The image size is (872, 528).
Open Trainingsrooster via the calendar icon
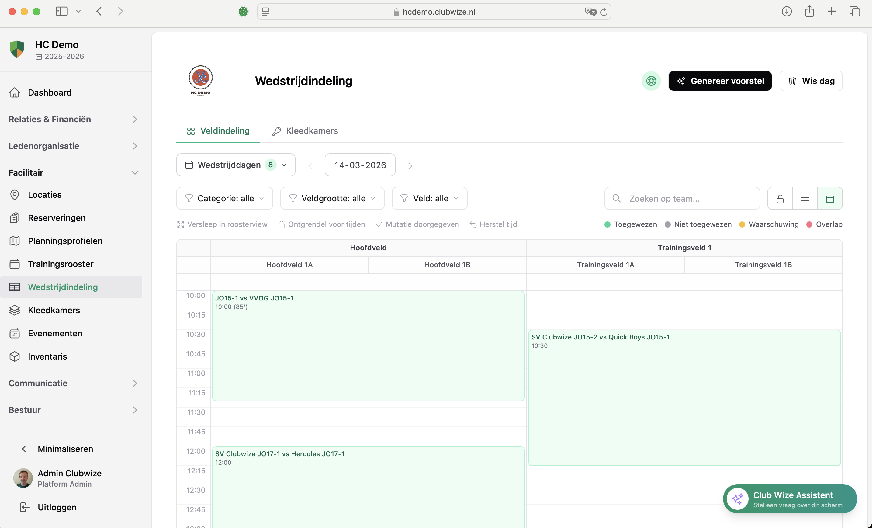click(15, 263)
